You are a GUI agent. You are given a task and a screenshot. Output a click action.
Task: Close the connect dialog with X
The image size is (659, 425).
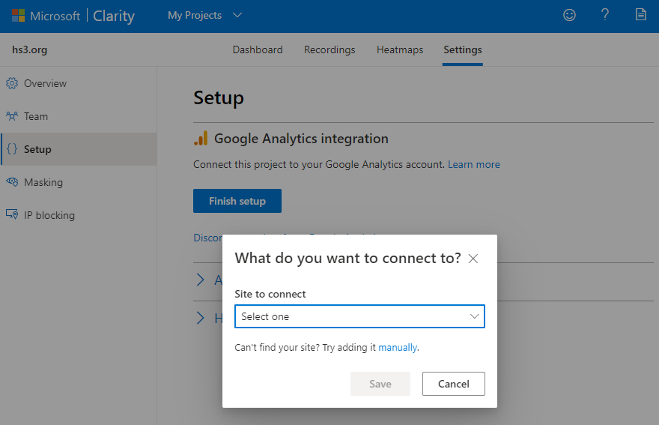473,259
